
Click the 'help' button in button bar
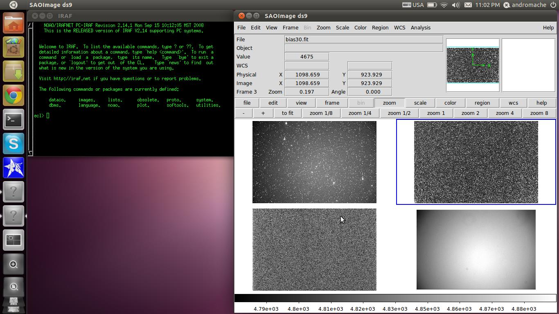click(x=541, y=103)
